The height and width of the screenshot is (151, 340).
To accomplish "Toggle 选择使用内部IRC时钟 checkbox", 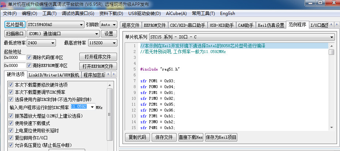I will (x=11, y=99).
